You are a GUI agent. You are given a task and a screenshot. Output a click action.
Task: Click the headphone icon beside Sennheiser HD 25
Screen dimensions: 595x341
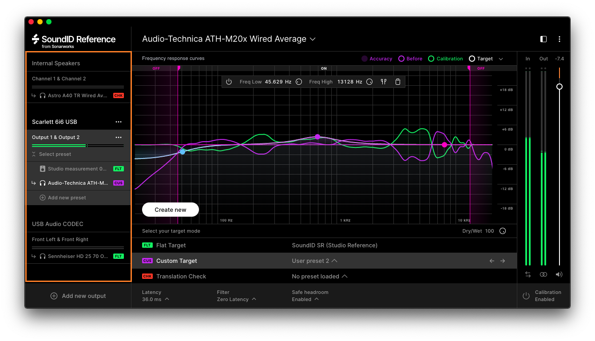point(43,256)
